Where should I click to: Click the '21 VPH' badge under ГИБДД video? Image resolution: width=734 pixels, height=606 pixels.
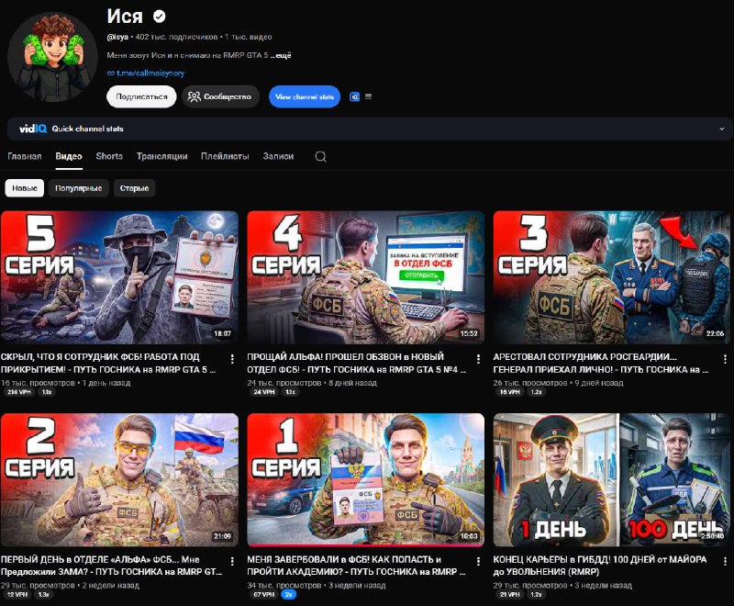pos(510,594)
